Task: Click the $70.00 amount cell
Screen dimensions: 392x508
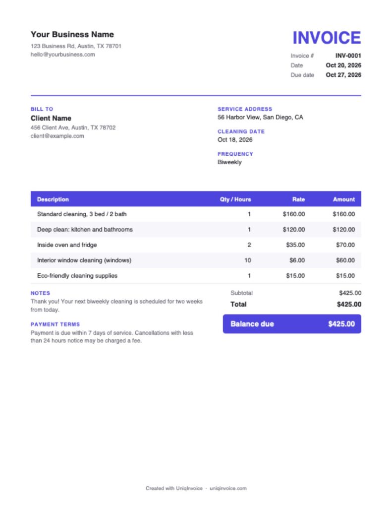Action: (345, 245)
